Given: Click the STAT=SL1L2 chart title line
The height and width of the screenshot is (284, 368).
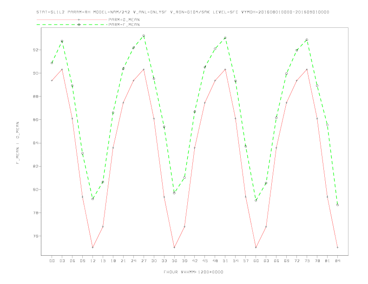Looking at the screenshot, I should pos(183,12).
